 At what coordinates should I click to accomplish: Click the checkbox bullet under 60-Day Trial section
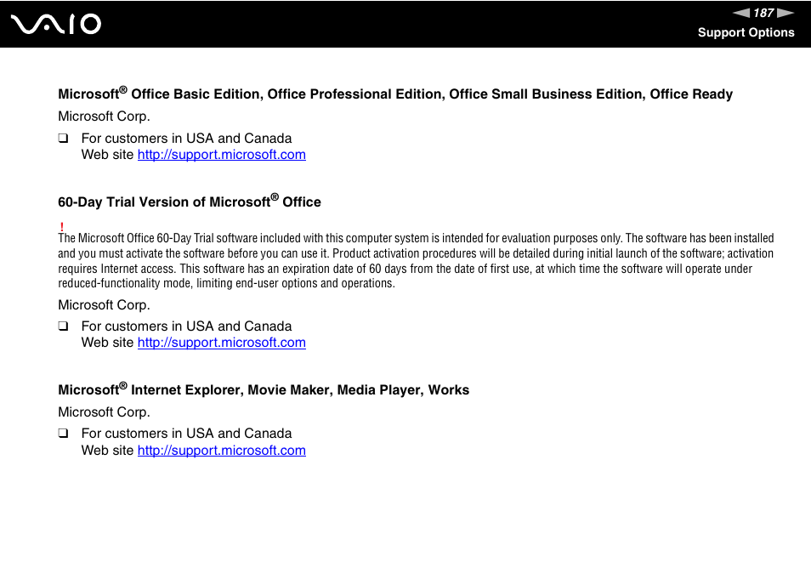(x=63, y=326)
